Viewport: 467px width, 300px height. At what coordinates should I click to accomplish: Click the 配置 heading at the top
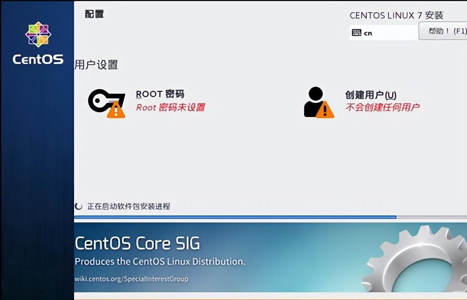[94, 14]
